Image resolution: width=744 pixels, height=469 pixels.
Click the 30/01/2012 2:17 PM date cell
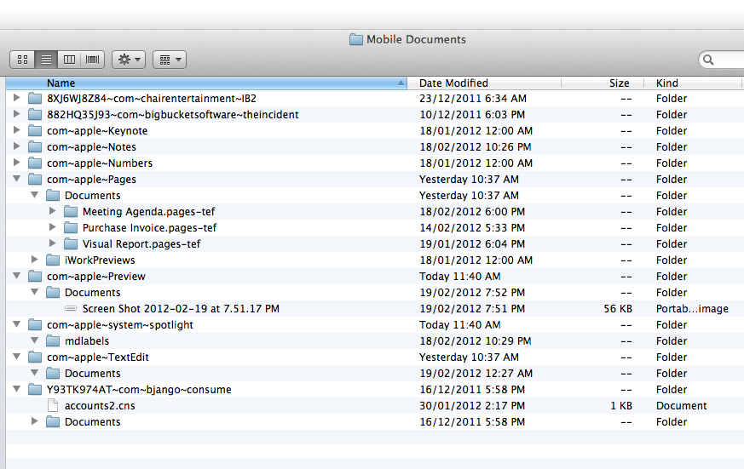472,406
